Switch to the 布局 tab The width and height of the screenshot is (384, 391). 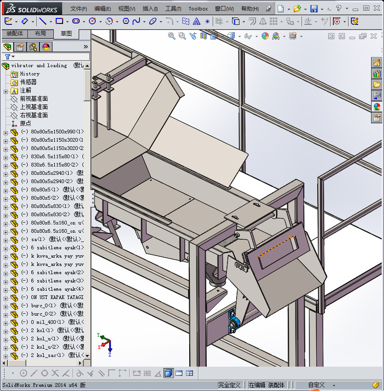pyautogui.click(x=40, y=34)
